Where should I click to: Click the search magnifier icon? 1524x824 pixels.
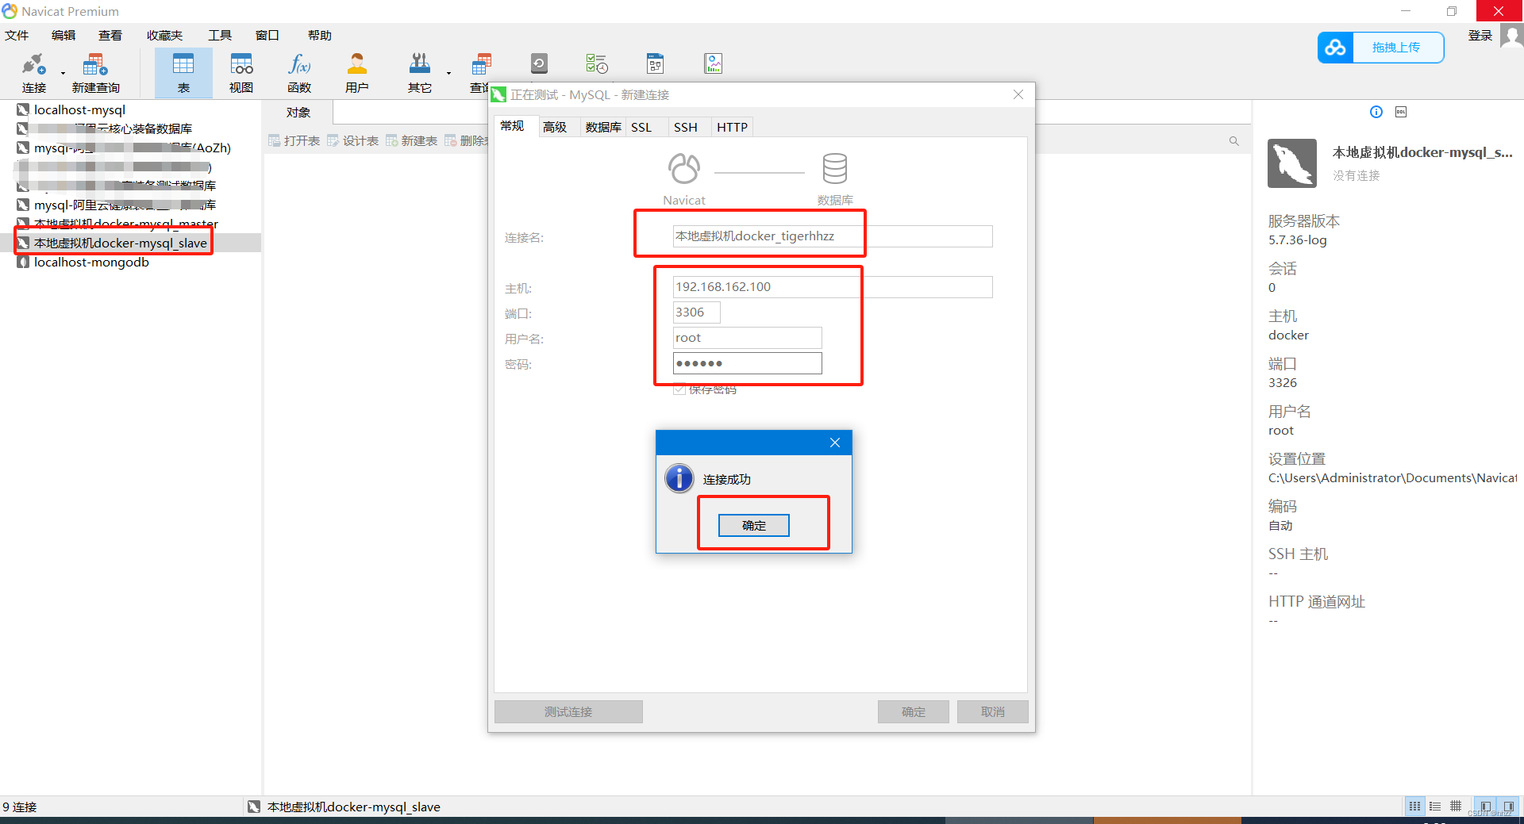(1234, 141)
